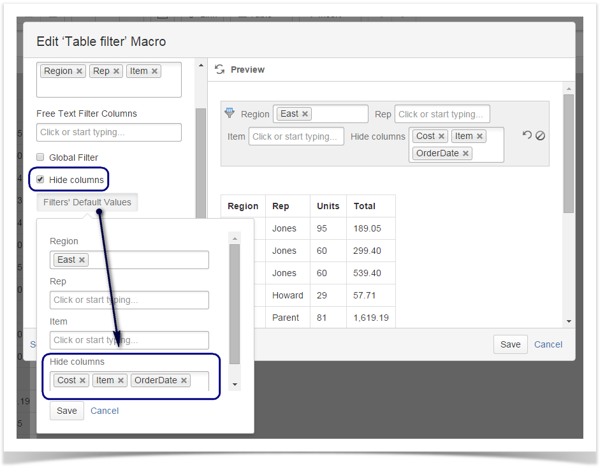Image resolution: width=605 pixels, height=470 pixels.
Task: Enable the Global Filter checkbox
Action: (40, 156)
